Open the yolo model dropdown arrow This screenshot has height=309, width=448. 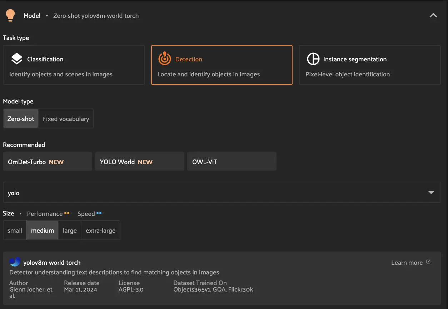coord(431,193)
